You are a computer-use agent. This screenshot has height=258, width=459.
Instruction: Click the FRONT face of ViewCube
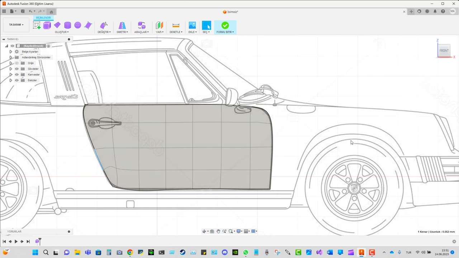coord(444,51)
